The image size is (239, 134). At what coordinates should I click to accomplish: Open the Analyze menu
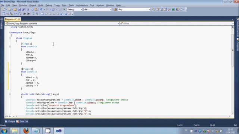[100, 5]
